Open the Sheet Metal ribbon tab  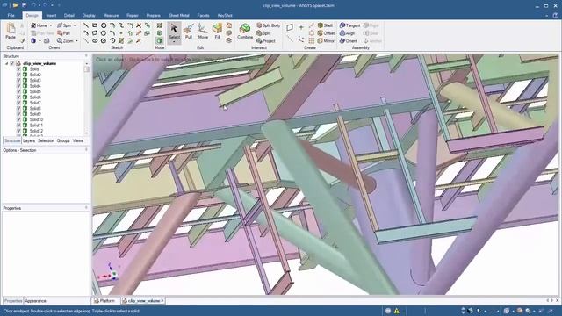[x=179, y=16]
